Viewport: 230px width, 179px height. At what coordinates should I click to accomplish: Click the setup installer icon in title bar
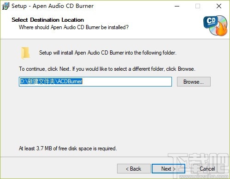6,6
